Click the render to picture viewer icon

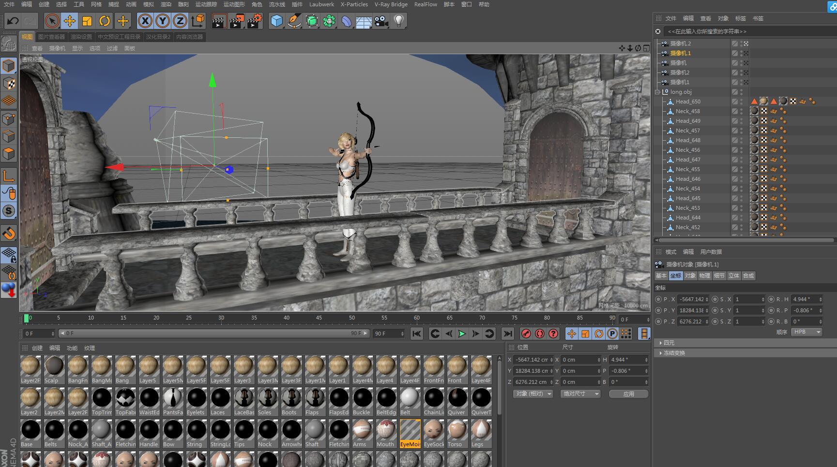tap(236, 21)
